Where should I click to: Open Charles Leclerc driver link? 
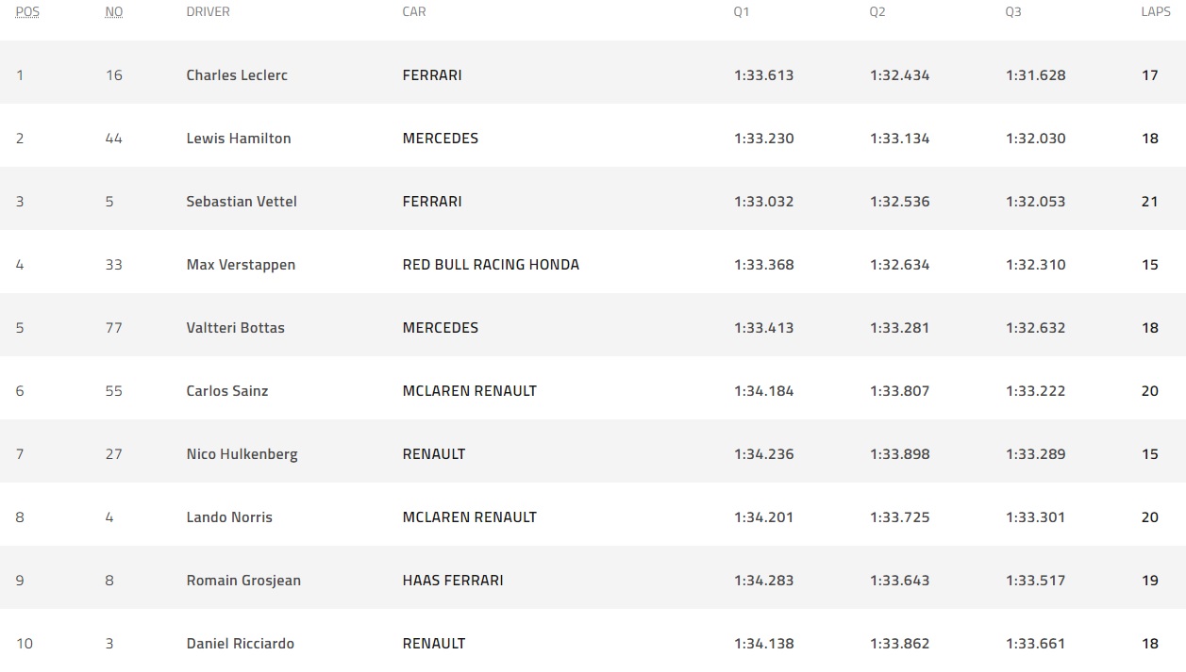coord(237,75)
